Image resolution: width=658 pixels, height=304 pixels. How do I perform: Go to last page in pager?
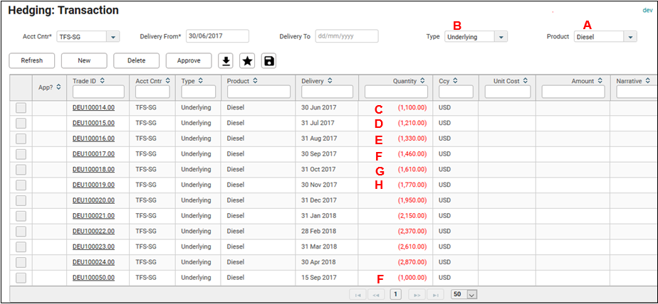pyautogui.click(x=435, y=294)
